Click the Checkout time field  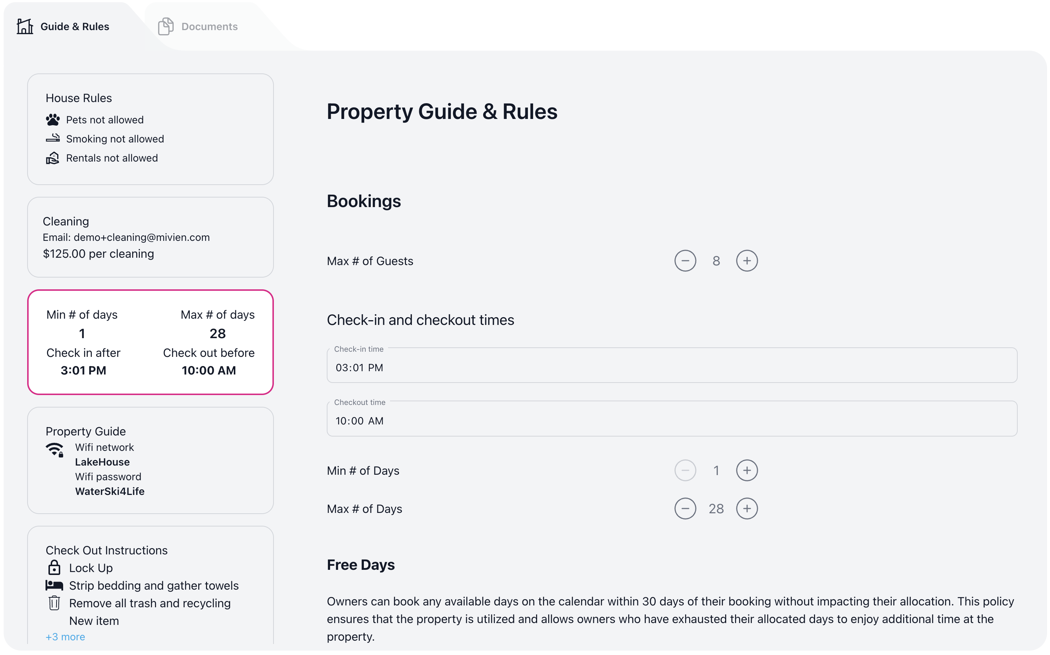coord(671,421)
